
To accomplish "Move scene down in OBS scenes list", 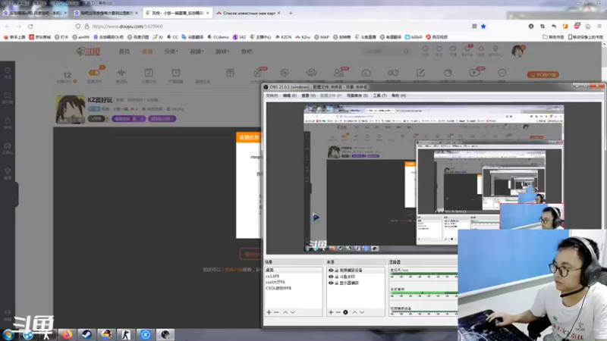I will pos(293,312).
